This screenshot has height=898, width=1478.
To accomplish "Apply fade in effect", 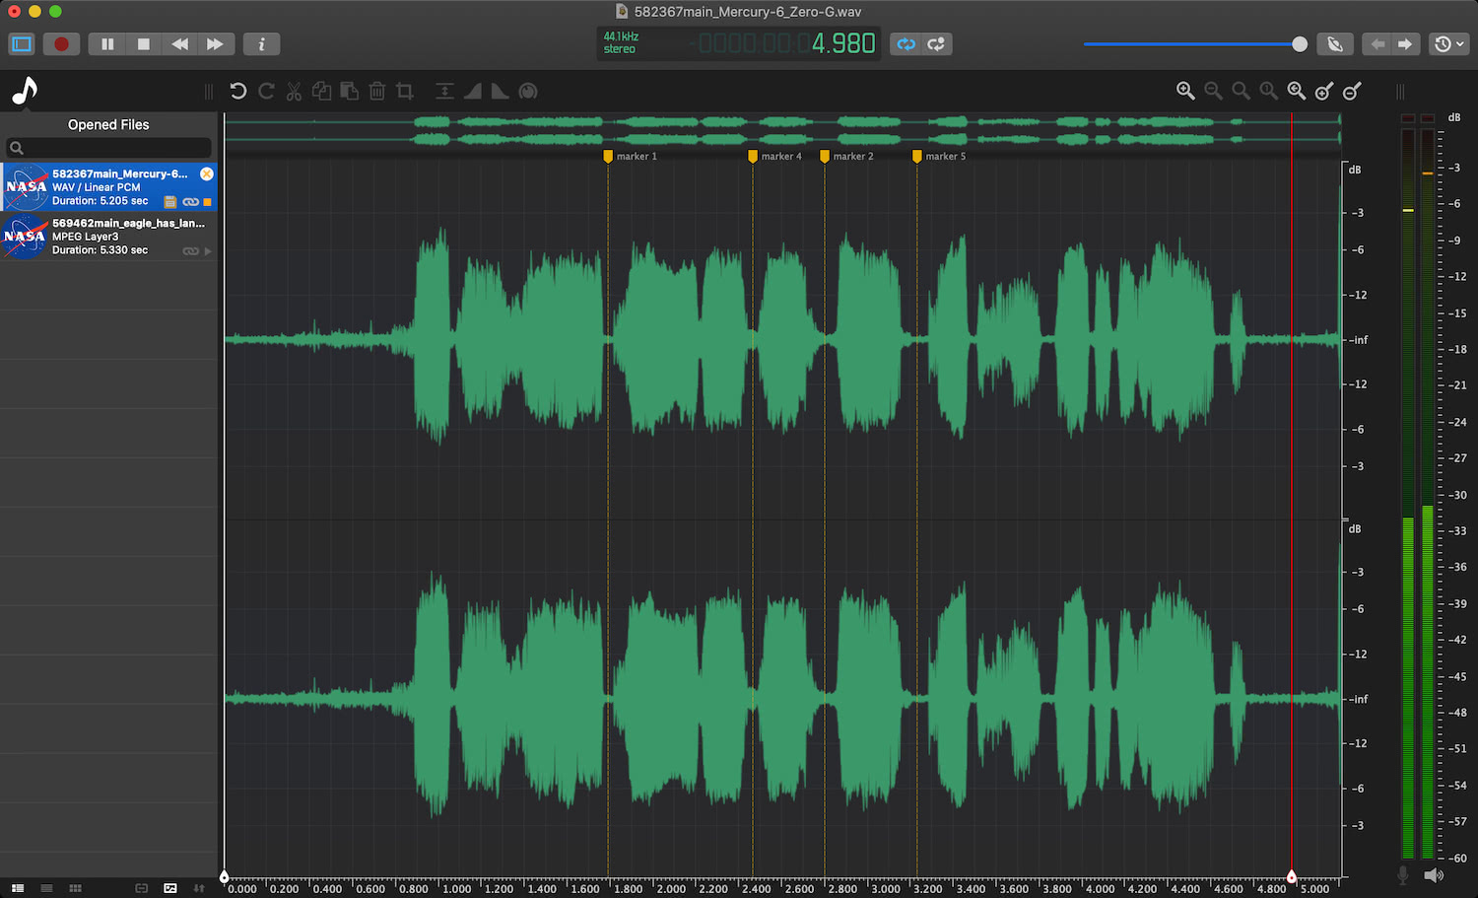I will click(473, 92).
